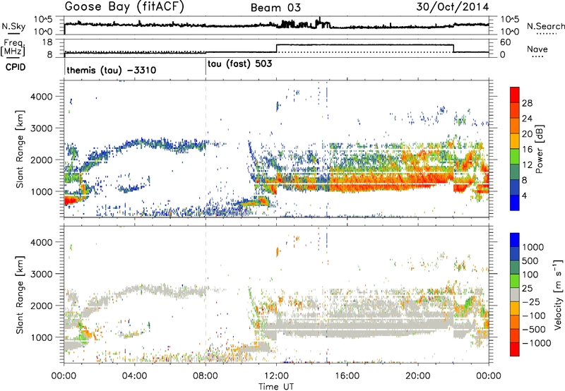The image size is (565, 391).
Task: Click the '3000' tick on the velocity panel axis
Action: 42,274
